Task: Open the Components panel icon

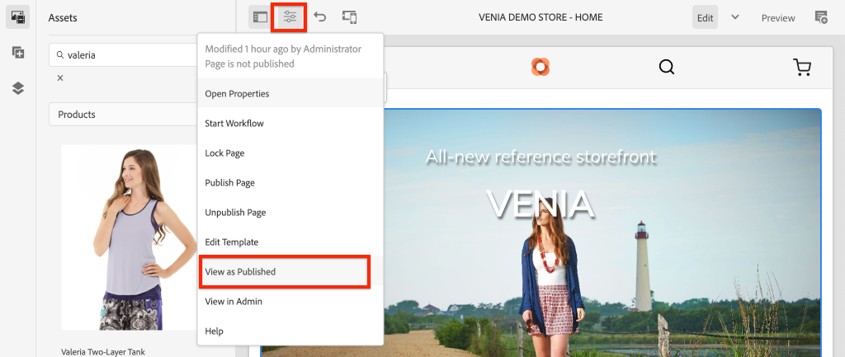Action: (x=18, y=53)
